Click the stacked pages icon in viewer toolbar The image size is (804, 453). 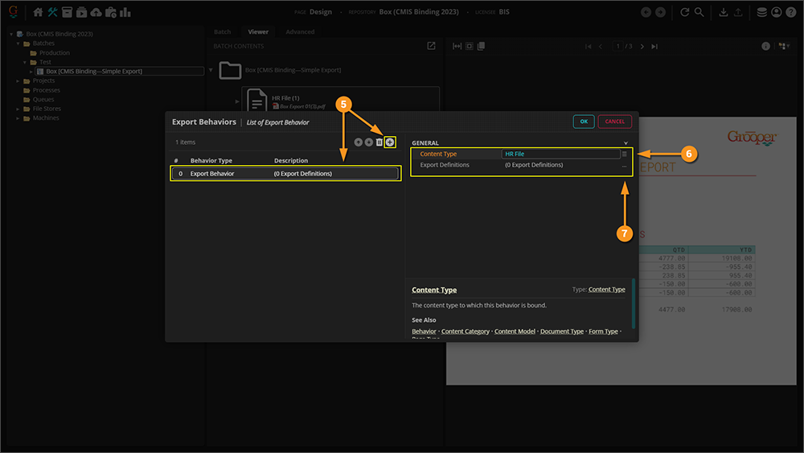(481, 46)
